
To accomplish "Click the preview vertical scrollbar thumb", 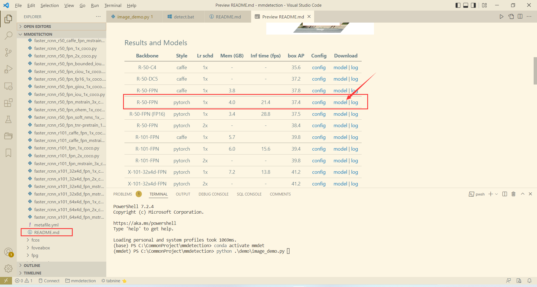I will pyautogui.click(x=535, y=71).
